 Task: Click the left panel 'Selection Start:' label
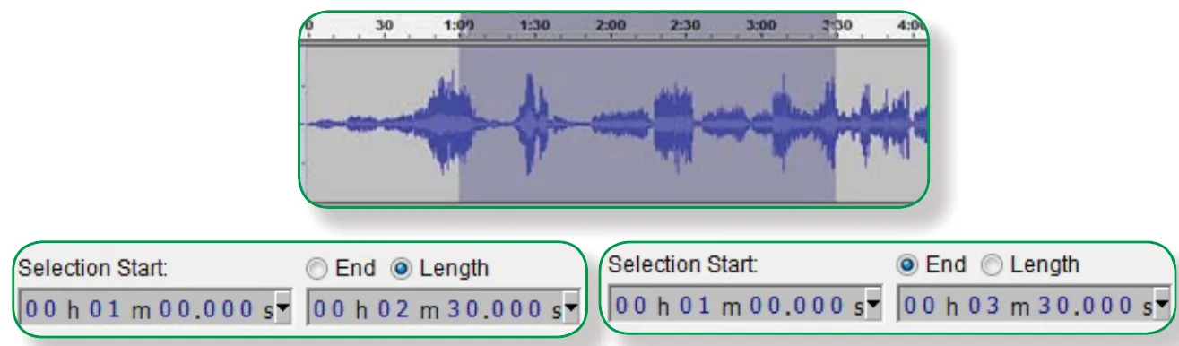coord(94,268)
